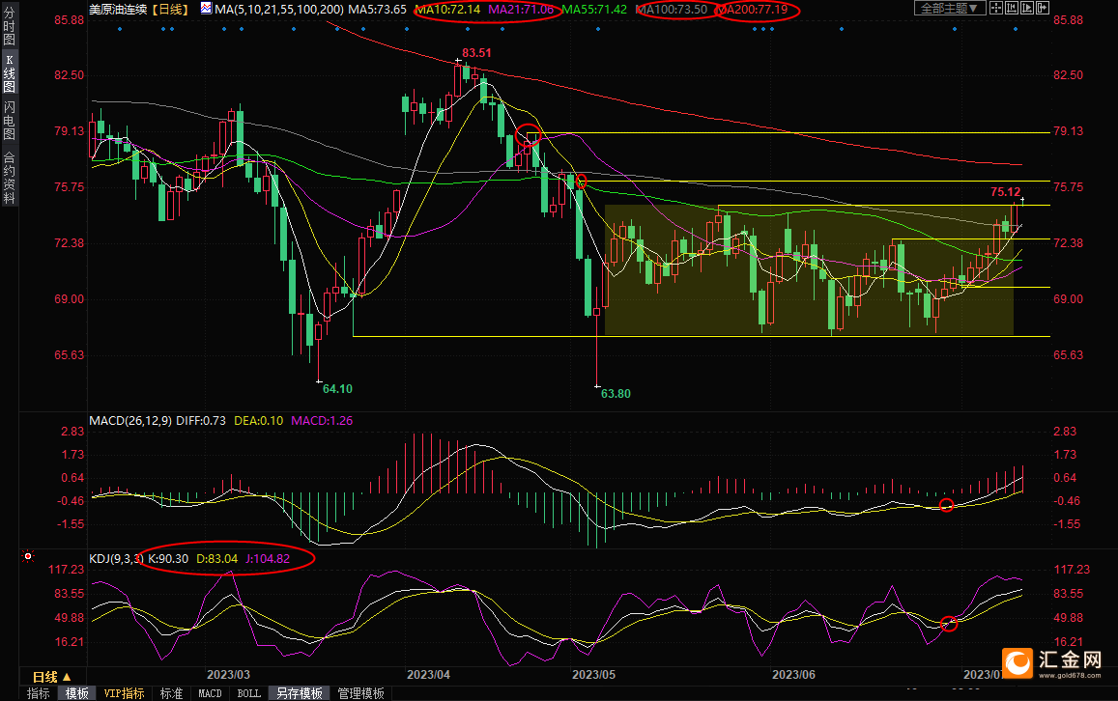The image size is (1118, 701).
Task: Click the DEA:0.10 value
Action: [x=258, y=420]
